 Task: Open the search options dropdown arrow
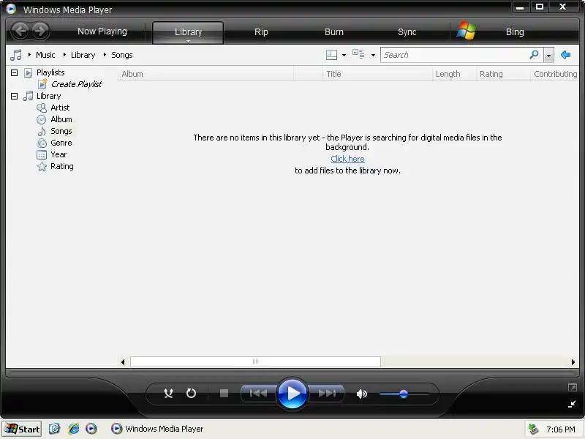(548, 56)
